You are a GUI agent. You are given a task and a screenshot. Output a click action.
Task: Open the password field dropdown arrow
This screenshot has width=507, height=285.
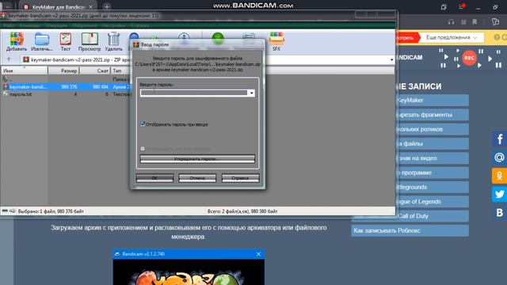tap(251, 93)
